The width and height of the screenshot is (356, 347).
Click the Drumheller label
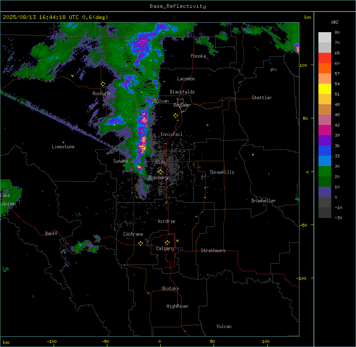(263, 201)
